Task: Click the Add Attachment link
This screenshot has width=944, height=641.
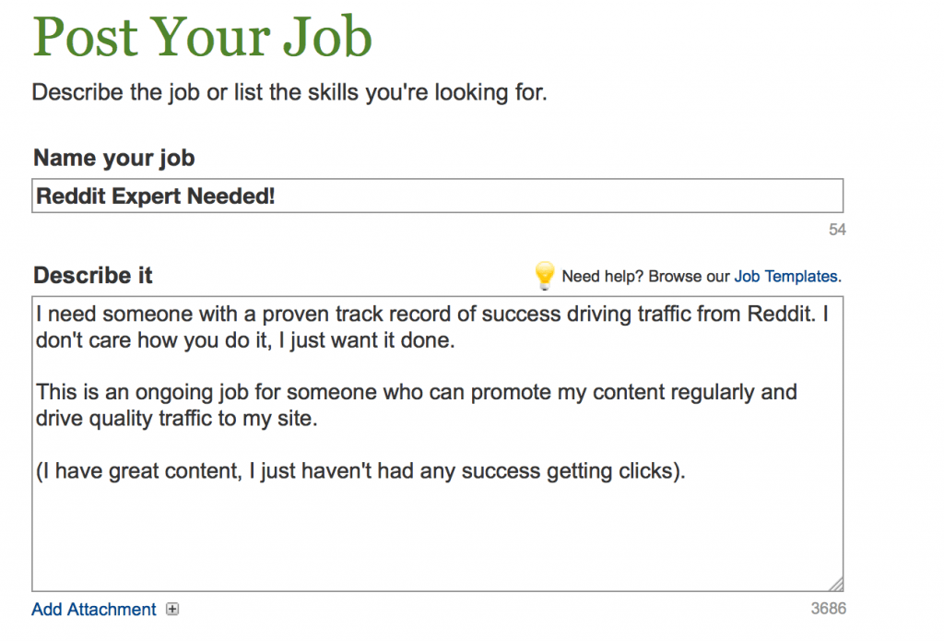Action: pos(93,610)
